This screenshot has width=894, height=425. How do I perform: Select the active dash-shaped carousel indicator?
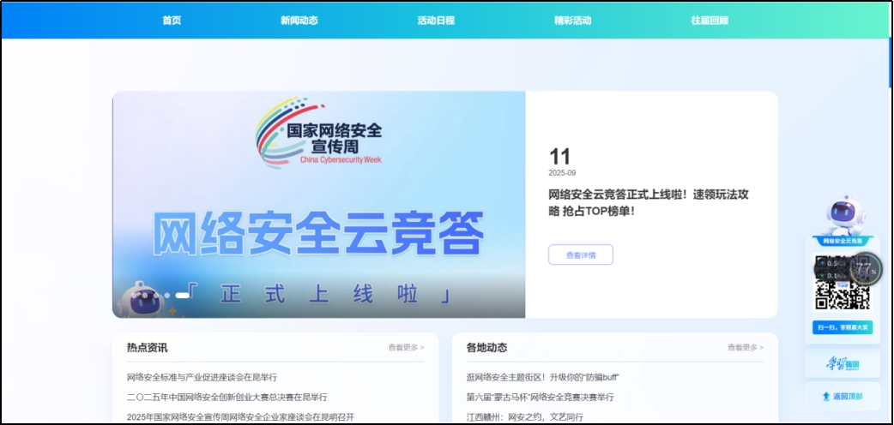(182, 296)
